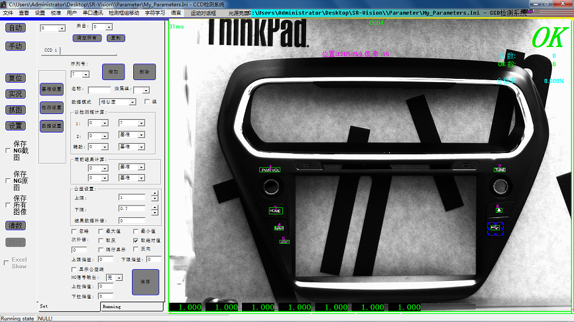This screenshot has width=574, height=322.
Task: Click the 增加 (add) button
Action: 113,71
